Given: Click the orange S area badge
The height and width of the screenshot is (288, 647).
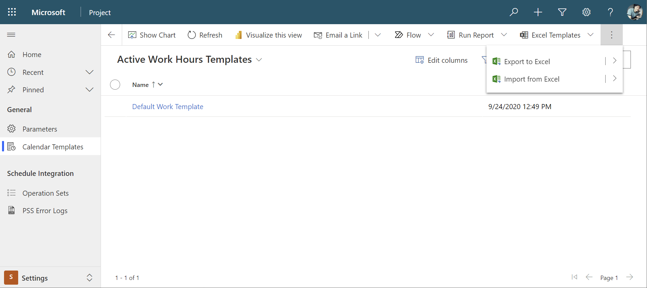Looking at the screenshot, I should 11,278.
